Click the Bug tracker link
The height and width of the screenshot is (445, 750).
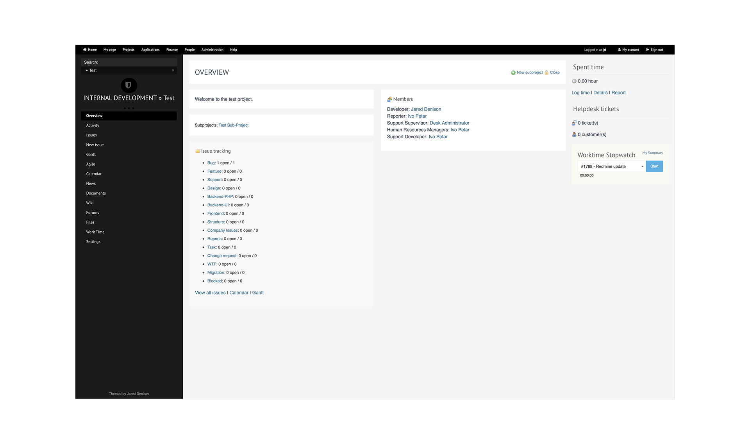[211, 163]
